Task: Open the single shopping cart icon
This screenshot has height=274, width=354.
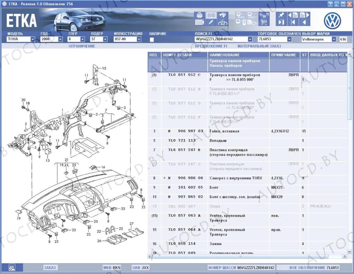Action: (264, 22)
